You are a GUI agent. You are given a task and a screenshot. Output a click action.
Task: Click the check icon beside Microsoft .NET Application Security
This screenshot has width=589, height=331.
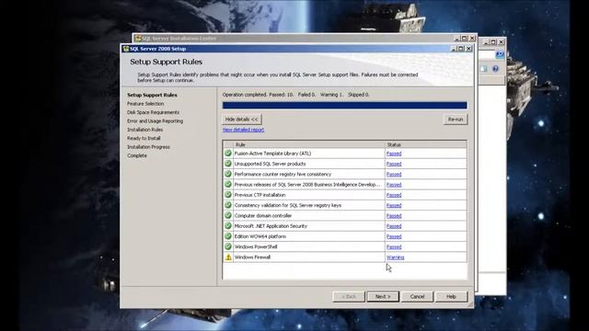click(x=228, y=226)
